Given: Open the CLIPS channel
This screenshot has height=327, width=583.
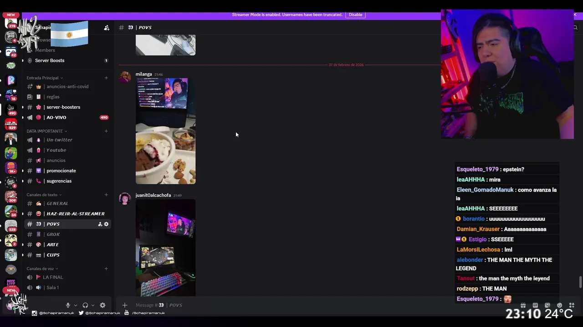Looking at the screenshot, I should click(x=67, y=255).
